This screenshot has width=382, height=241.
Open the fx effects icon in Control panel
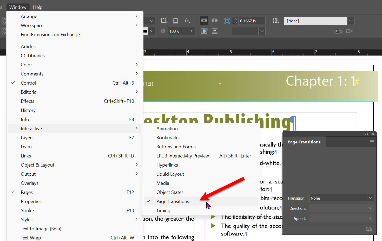[x=187, y=21]
